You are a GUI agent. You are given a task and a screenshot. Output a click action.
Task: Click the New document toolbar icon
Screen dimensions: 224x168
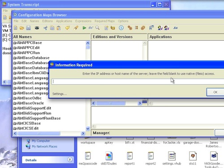(16, 28)
